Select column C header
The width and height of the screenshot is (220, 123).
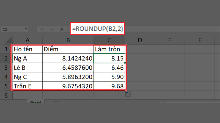coord(109,40)
